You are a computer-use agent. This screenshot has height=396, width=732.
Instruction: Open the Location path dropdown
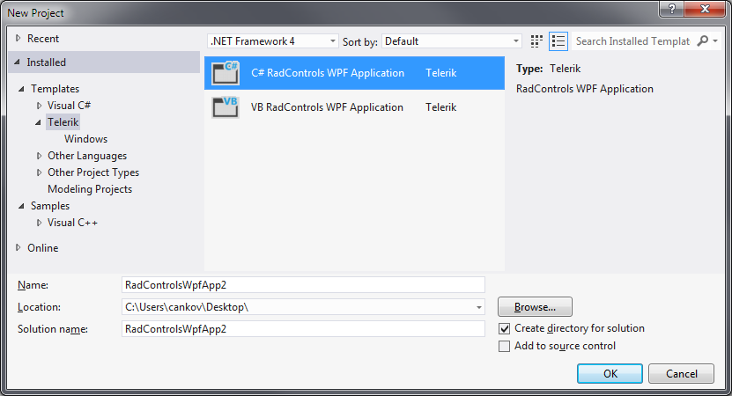coord(479,307)
